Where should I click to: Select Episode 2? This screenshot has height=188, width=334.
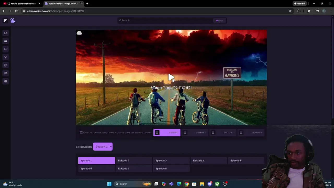134,161
